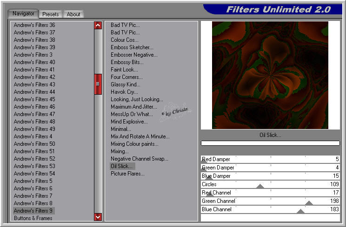Switch to the Navigator tab

point(23,13)
